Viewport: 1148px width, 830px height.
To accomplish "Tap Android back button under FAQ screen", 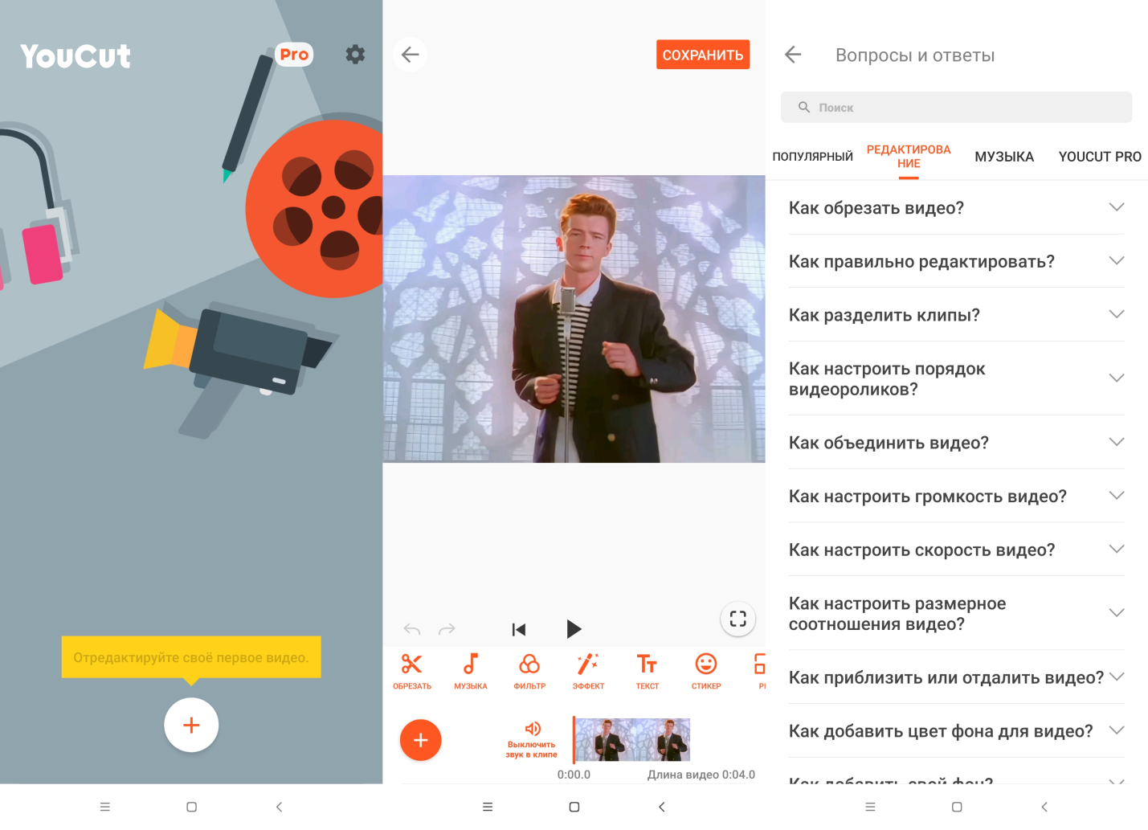I will tap(1044, 807).
